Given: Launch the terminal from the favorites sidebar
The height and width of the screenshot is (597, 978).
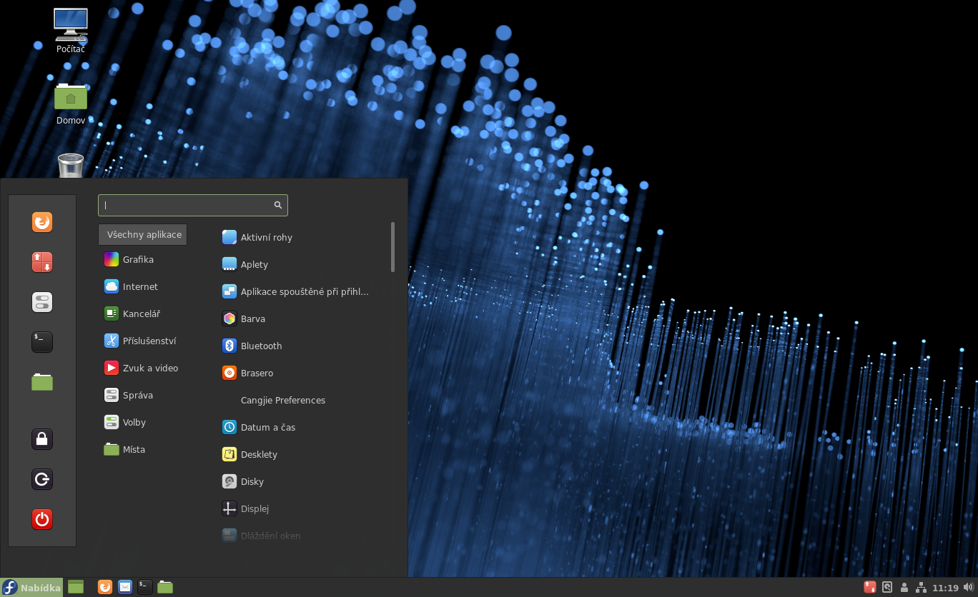Looking at the screenshot, I should tap(42, 342).
